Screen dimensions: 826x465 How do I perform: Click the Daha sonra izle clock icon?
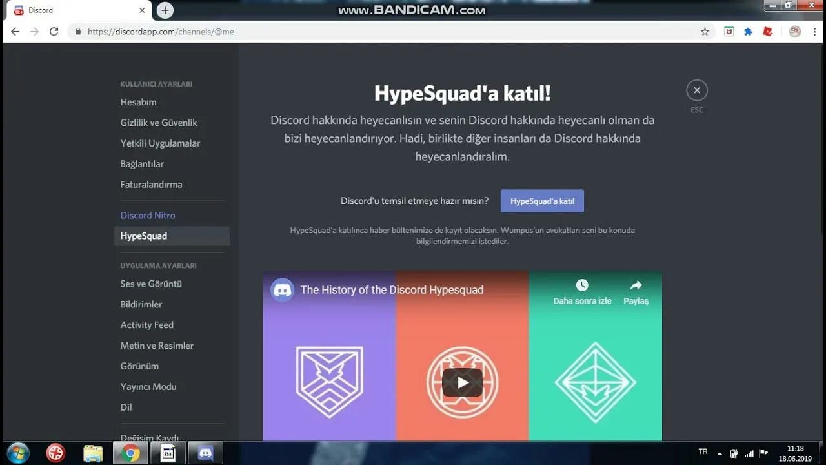coord(582,285)
